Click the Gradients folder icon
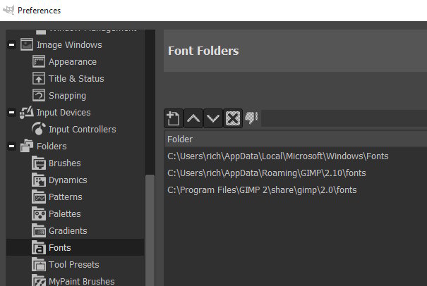 pos(39,230)
